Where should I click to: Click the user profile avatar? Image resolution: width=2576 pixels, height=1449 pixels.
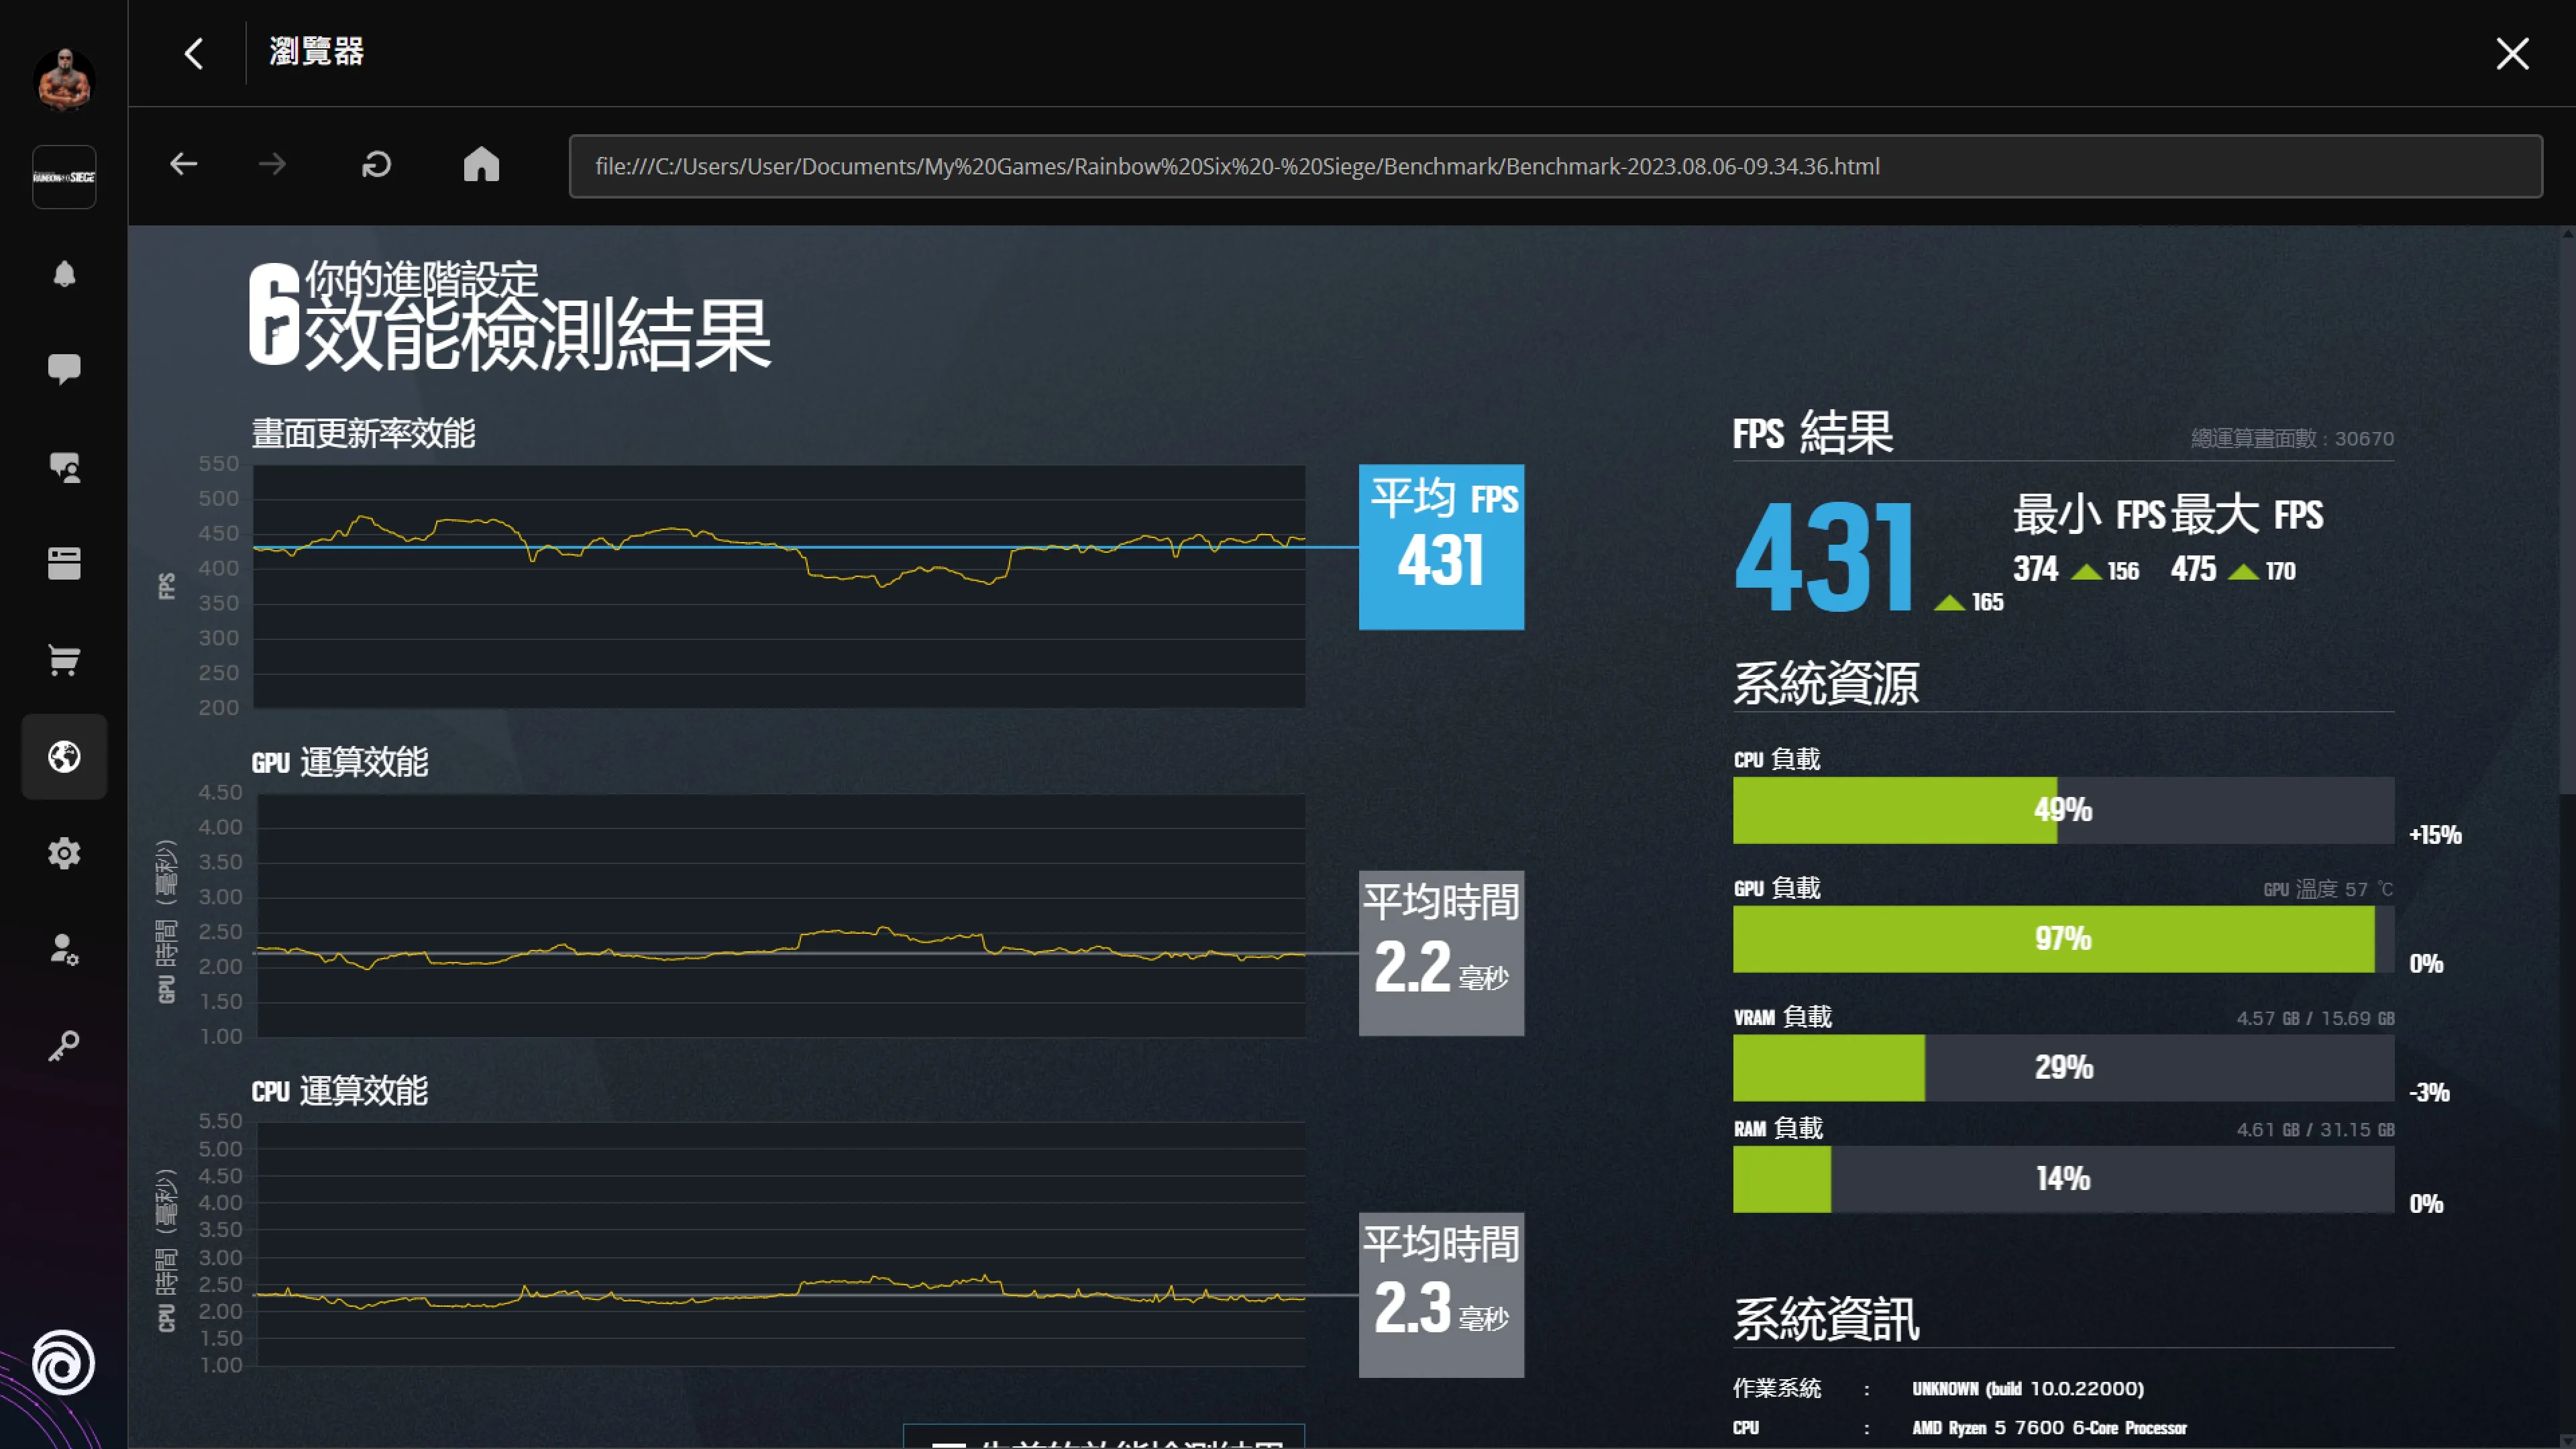tap(64, 80)
